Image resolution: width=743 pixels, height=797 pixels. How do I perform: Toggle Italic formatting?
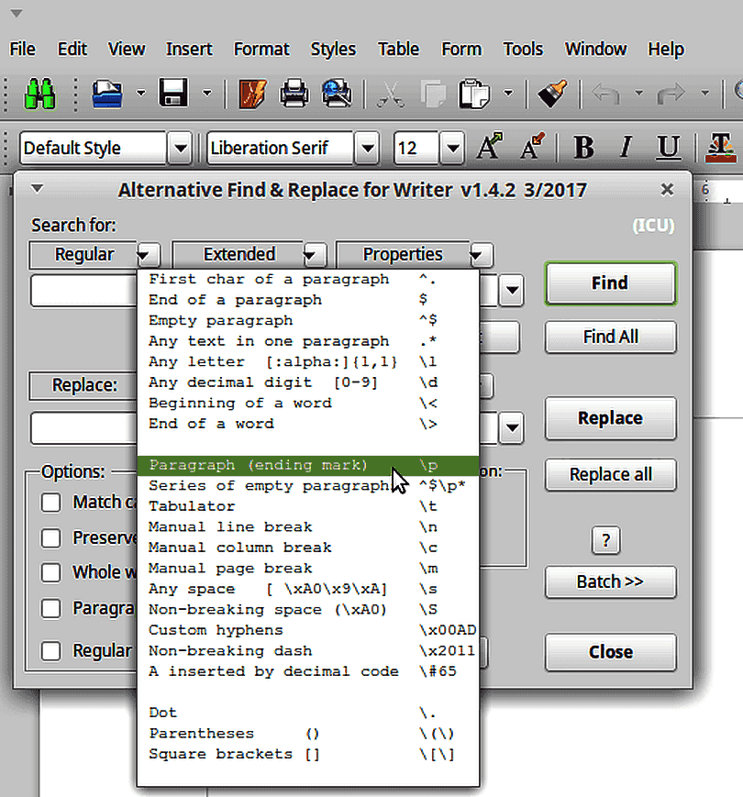[626, 148]
